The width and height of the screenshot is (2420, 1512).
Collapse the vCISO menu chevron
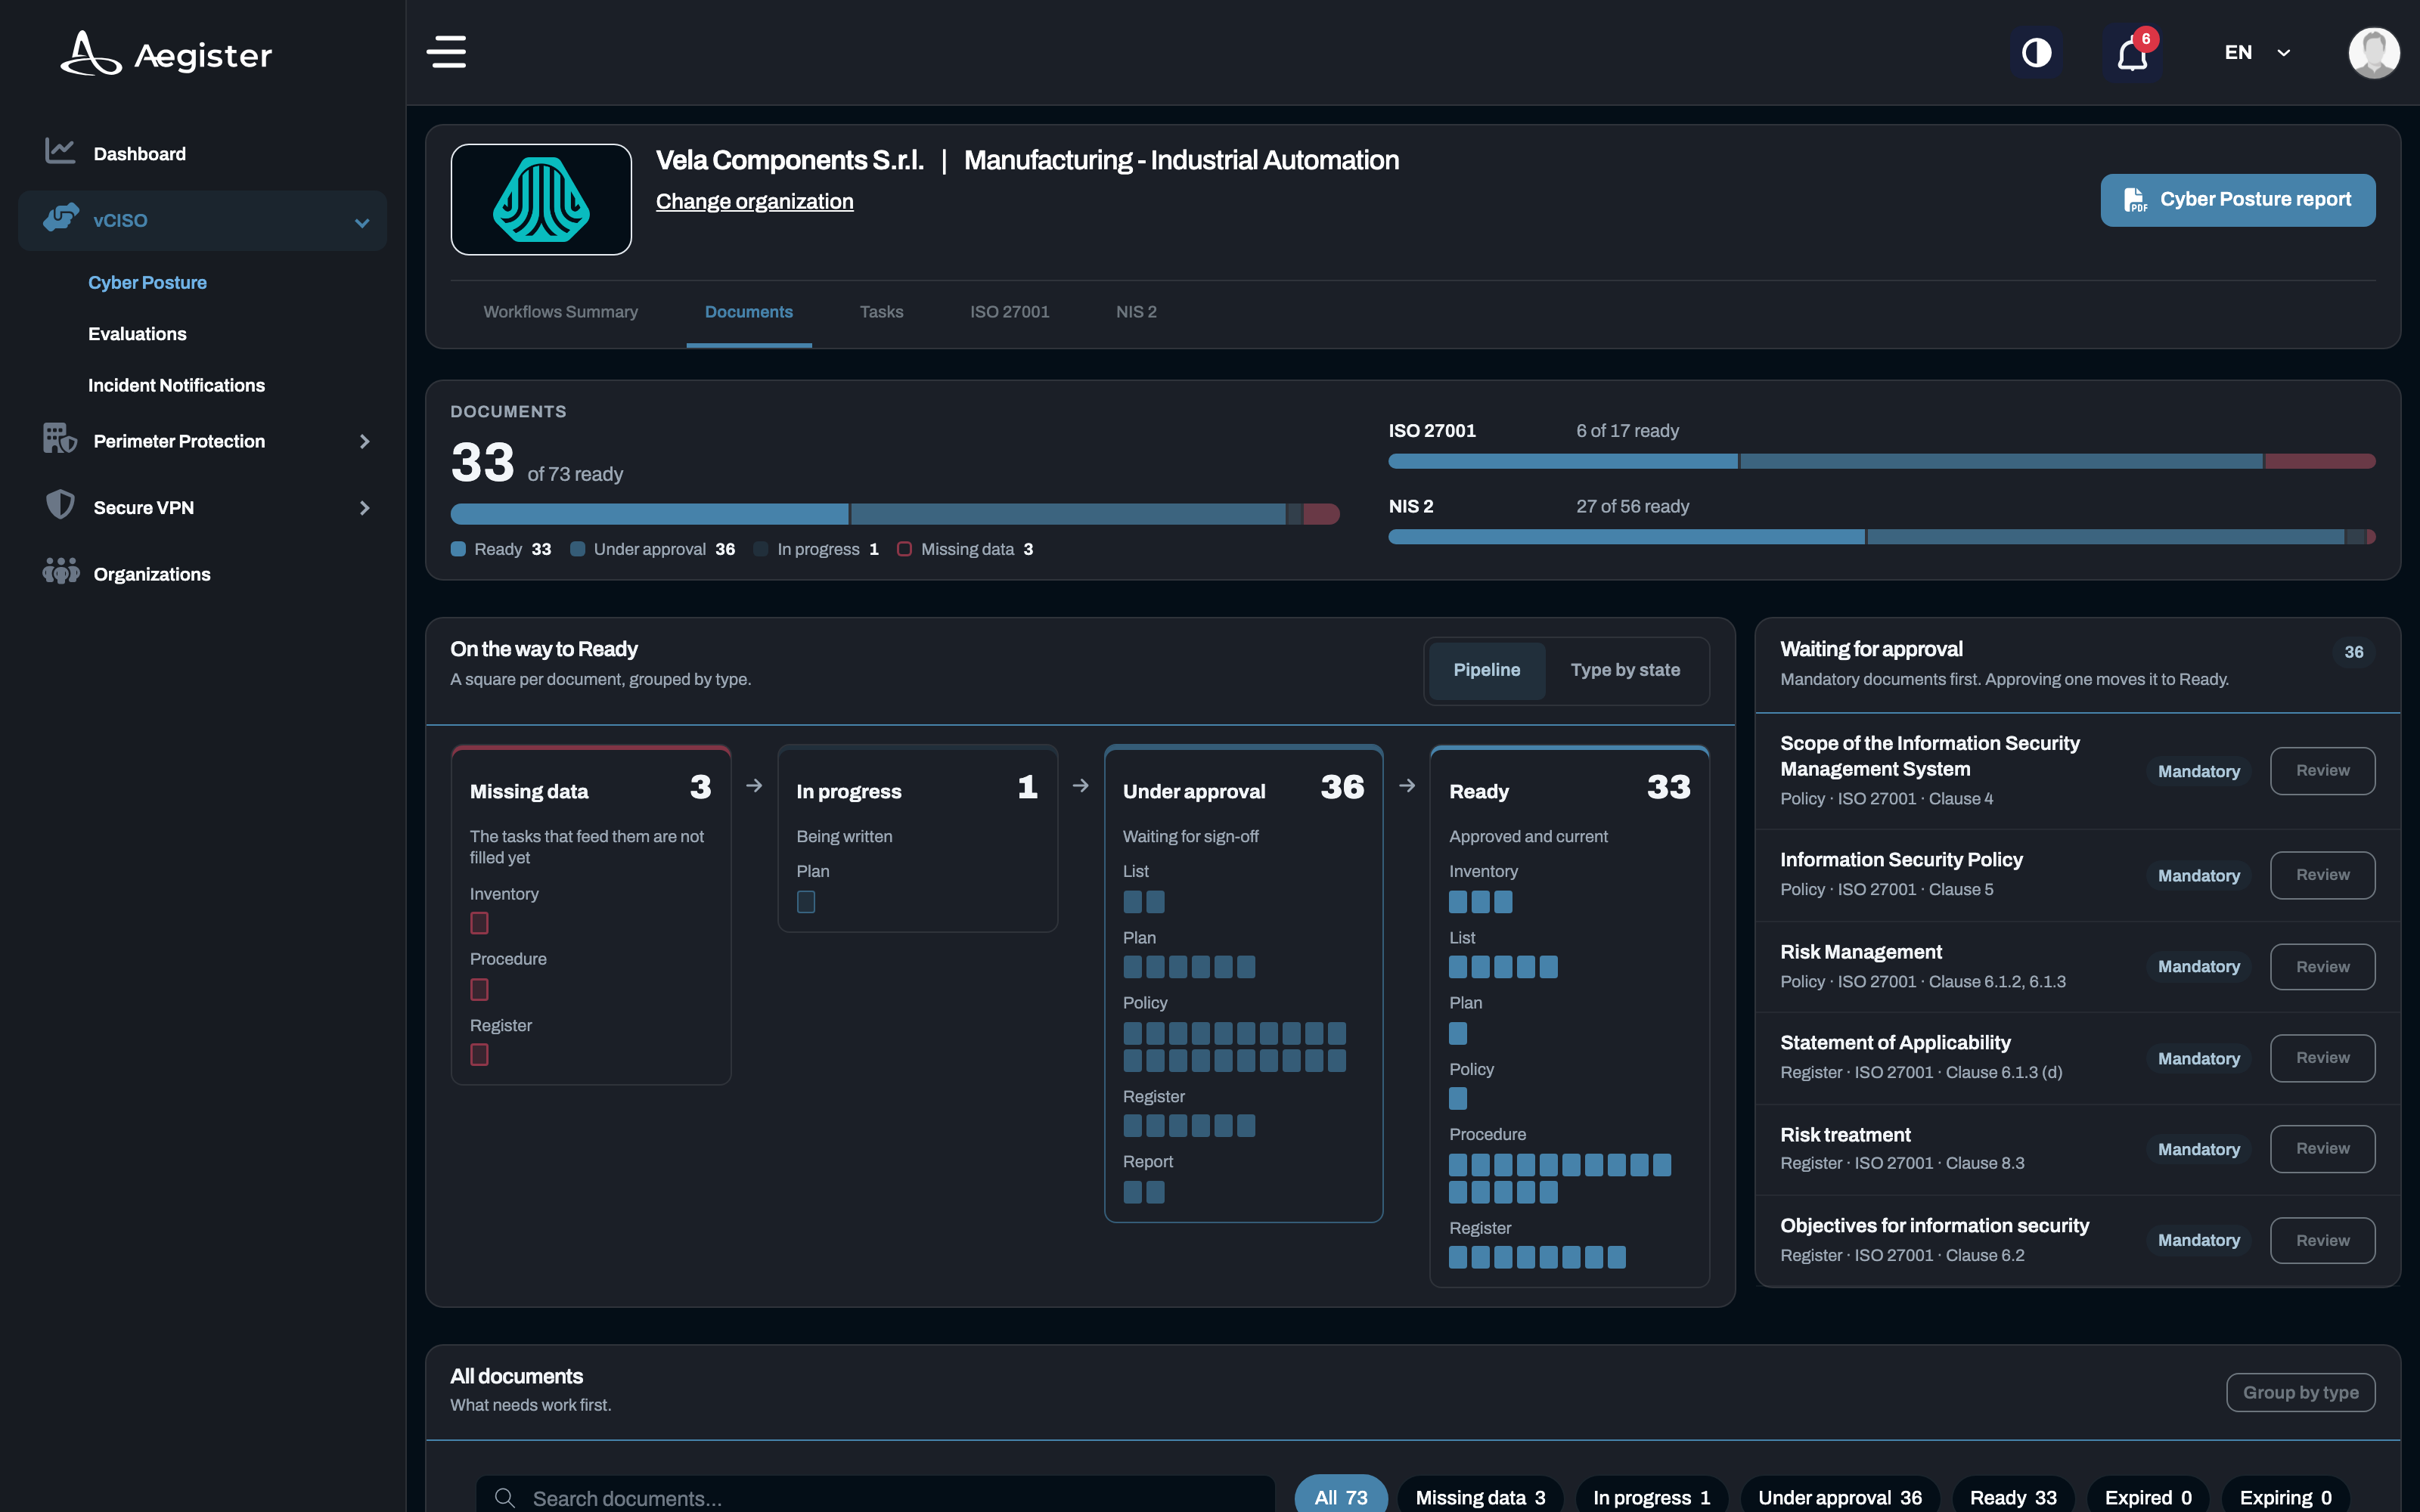tap(362, 222)
